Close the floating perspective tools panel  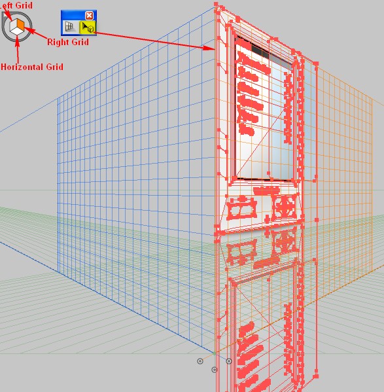point(89,16)
